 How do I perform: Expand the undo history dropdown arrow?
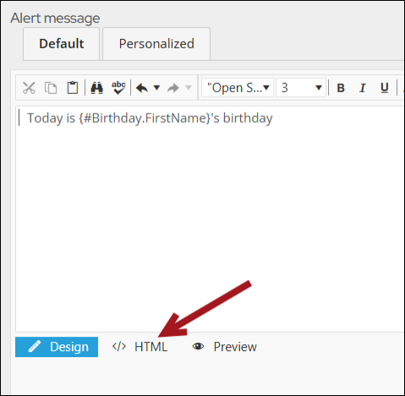click(156, 88)
